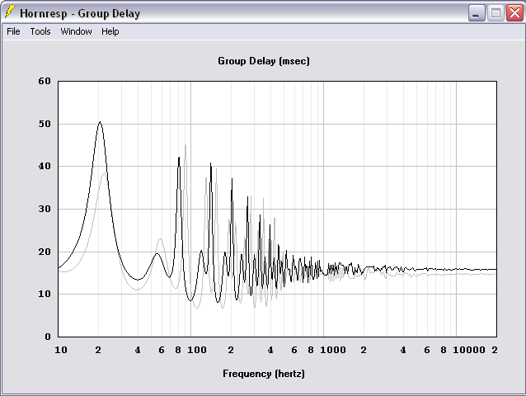The width and height of the screenshot is (526, 396).
Task: Open the File menu
Action: (x=13, y=31)
